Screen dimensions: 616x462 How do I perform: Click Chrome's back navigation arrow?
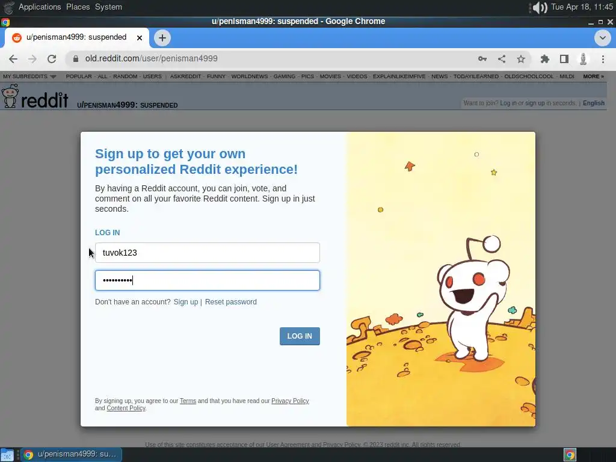13,59
